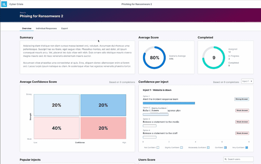Toggle the Slightly Confident legend box

click(181, 147)
